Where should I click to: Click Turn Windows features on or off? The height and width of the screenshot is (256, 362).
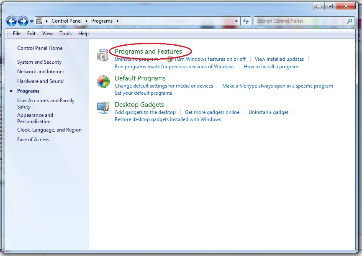pyautogui.click(x=210, y=59)
